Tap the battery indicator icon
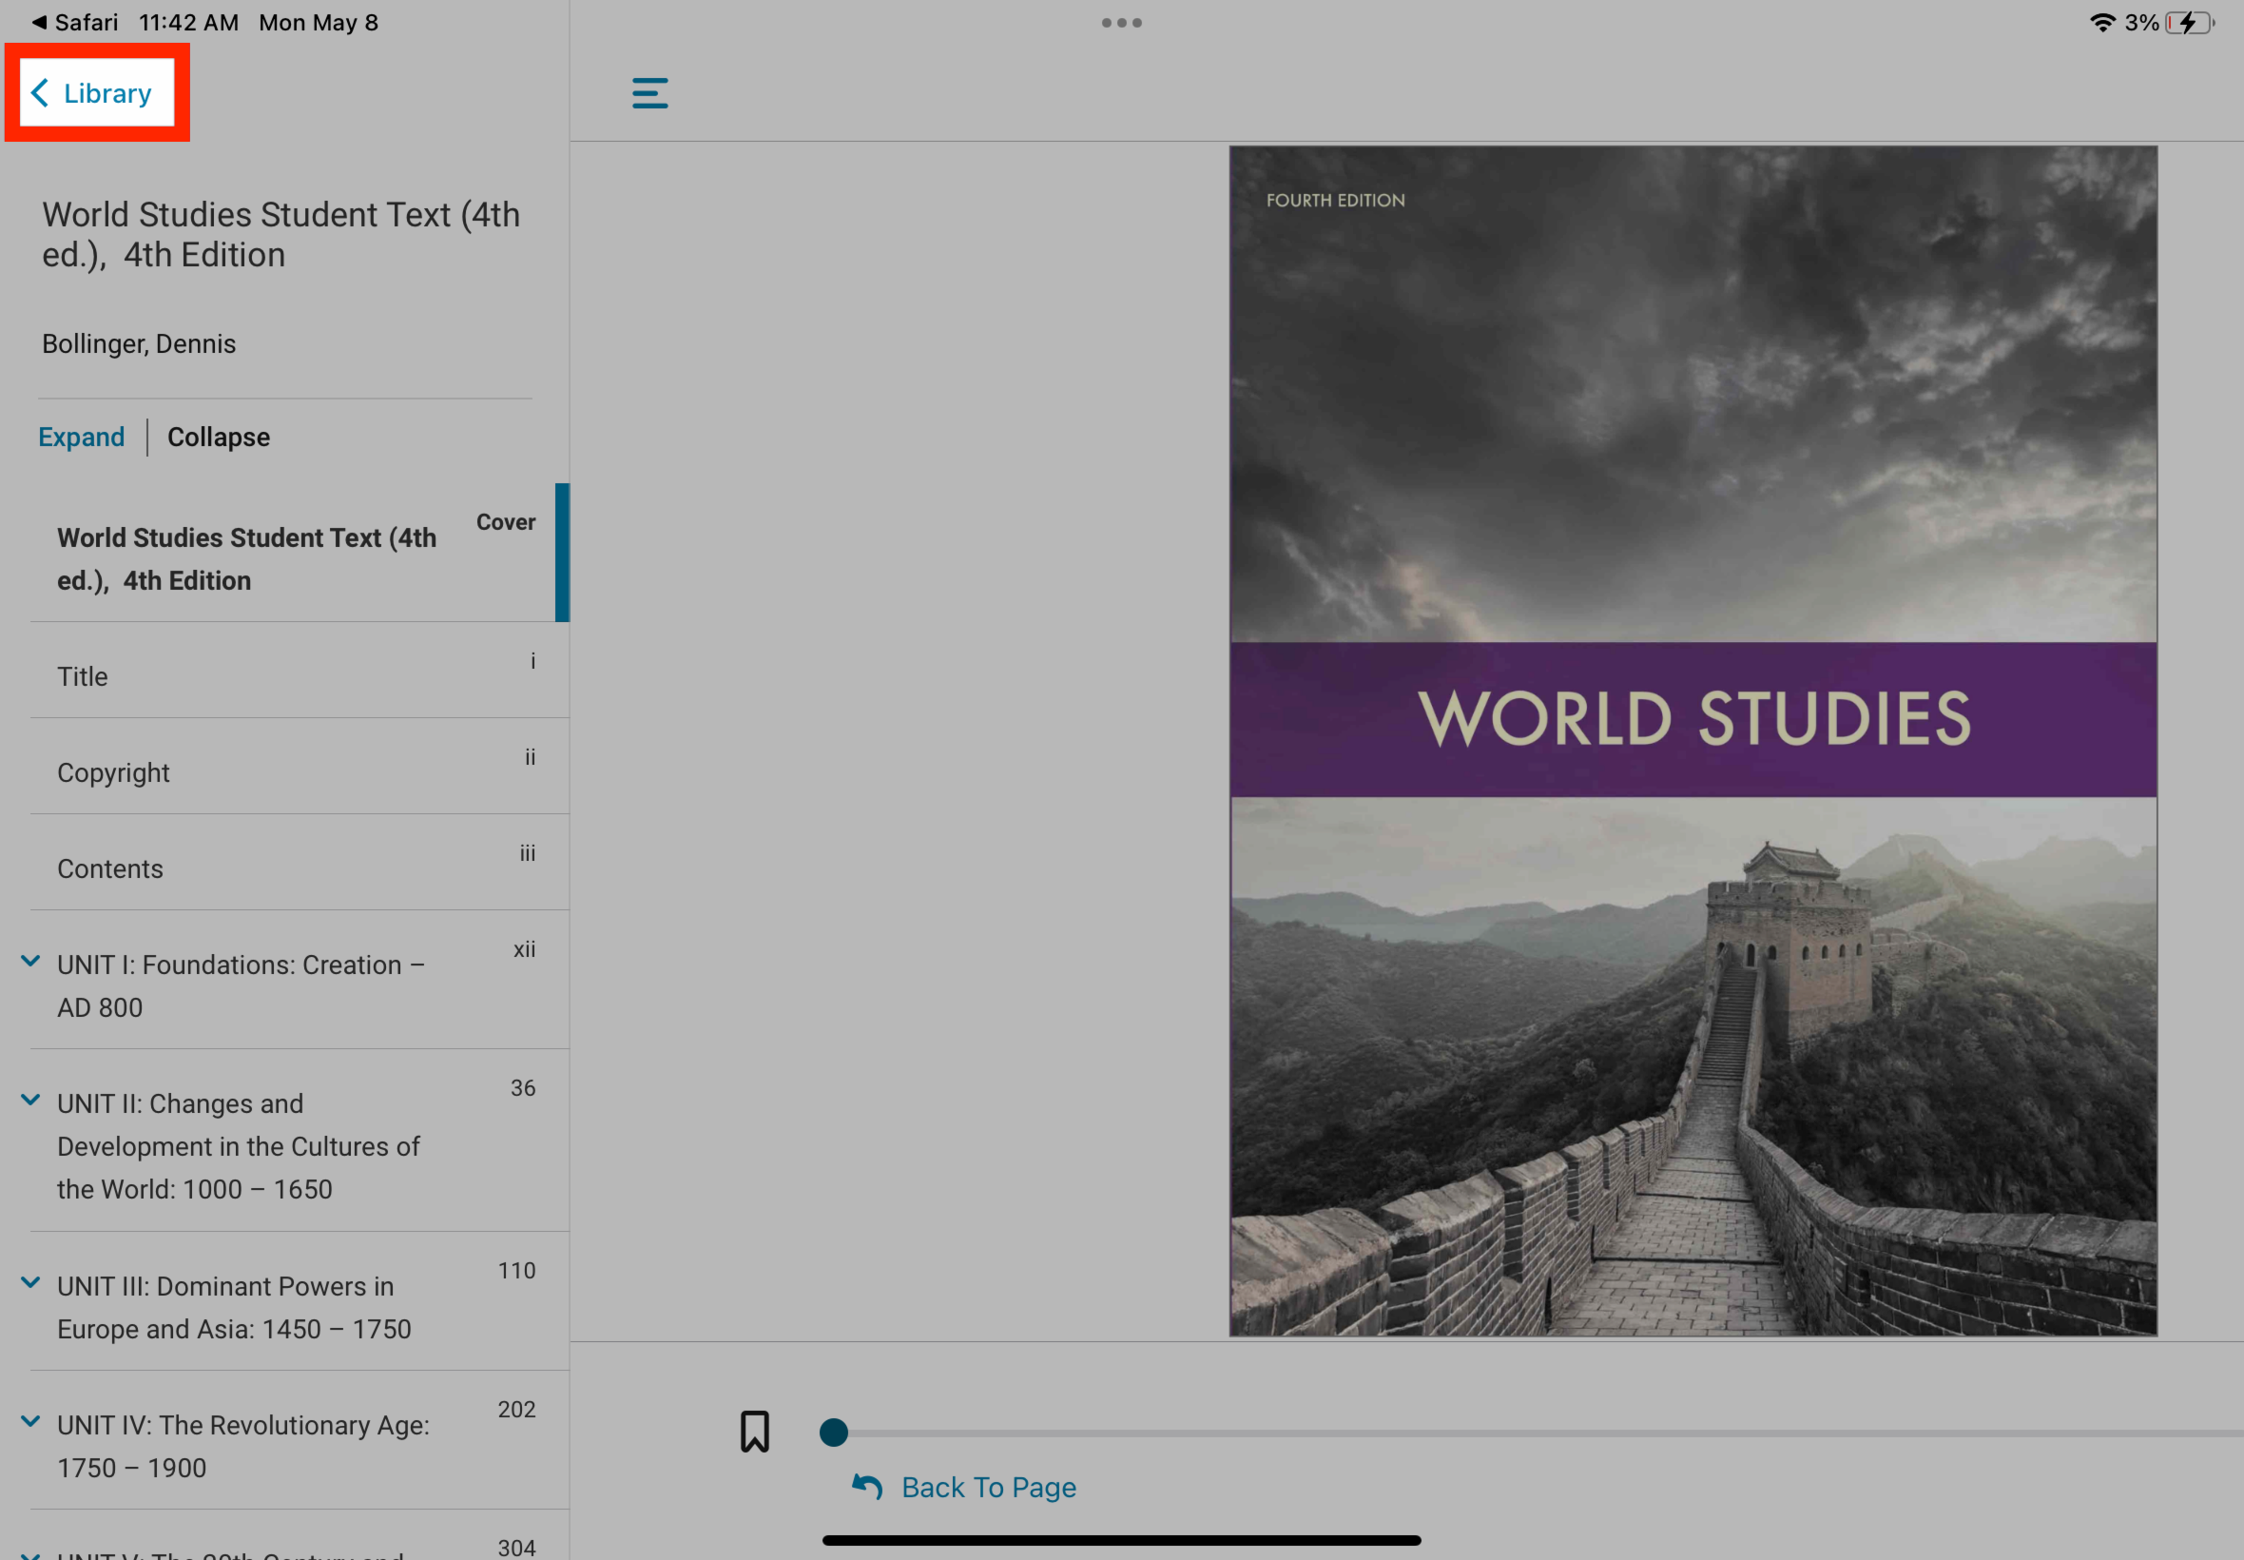2244x1560 pixels. (x=2189, y=23)
